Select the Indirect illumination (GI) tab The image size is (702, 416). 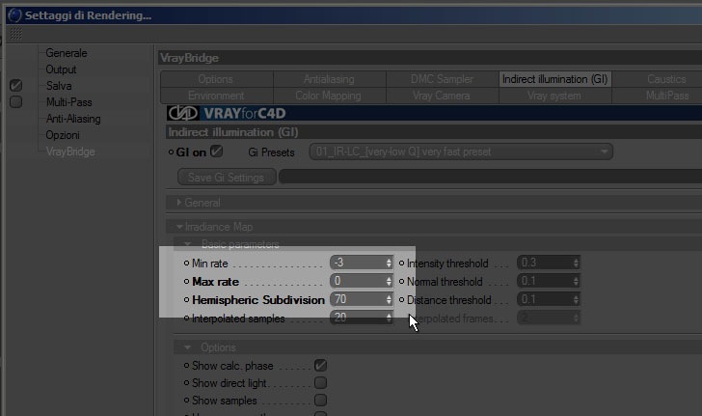coord(555,79)
